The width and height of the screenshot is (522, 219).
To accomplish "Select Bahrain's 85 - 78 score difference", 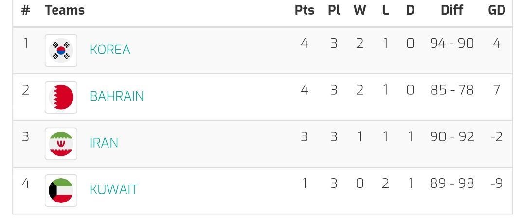I will 451,90.
